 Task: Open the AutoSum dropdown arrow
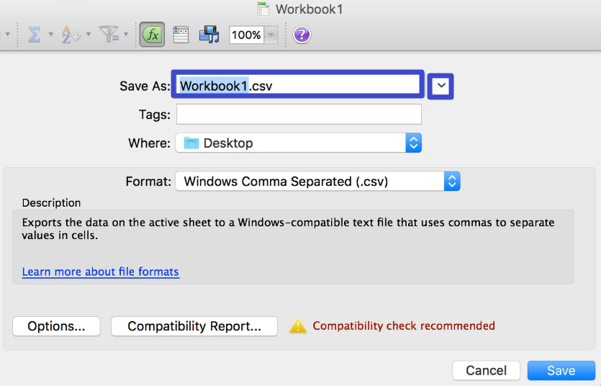50,35
